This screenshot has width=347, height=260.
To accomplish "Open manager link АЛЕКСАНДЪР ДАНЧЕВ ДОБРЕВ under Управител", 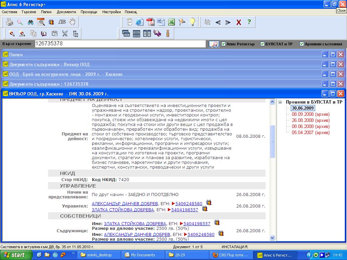I will pos(125,203).
